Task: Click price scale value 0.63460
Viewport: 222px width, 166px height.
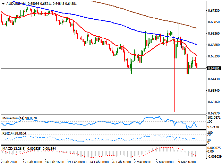Action: [214, 102]
